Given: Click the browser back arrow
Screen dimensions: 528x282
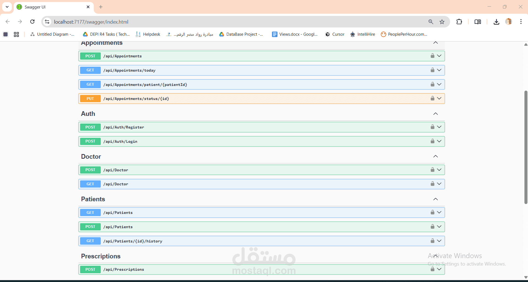Looking at the screenshot, I should coord(7,22).
